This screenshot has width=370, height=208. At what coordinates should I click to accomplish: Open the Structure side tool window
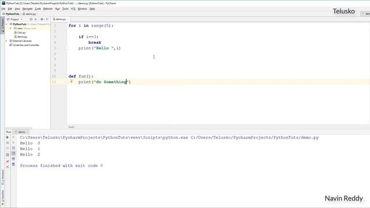coord(2,177)
